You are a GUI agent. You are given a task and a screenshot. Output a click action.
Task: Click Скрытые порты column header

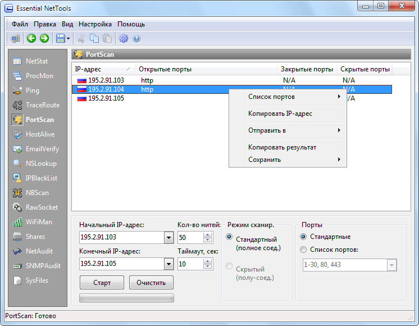[365, 69]
